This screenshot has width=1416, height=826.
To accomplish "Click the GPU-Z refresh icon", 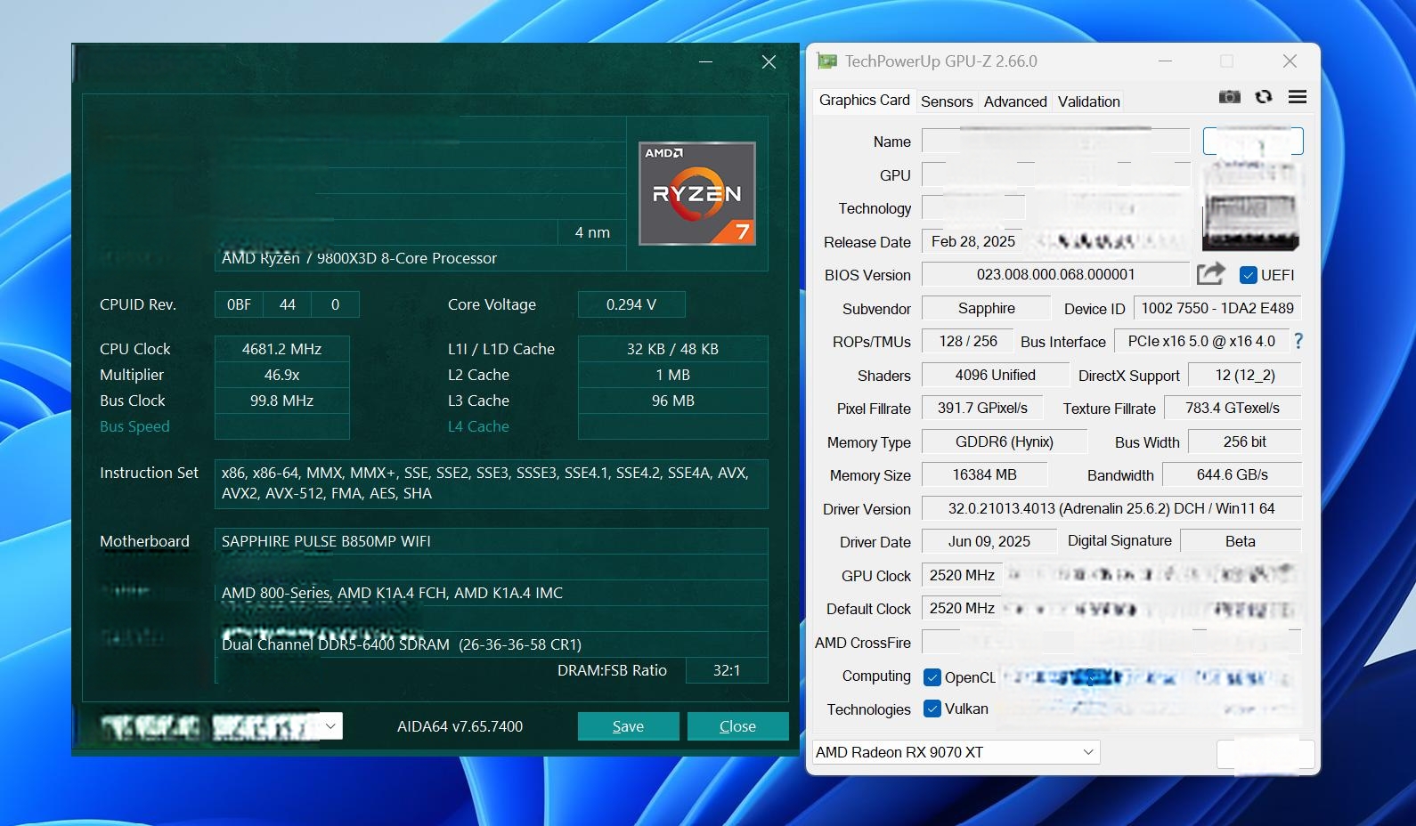I will click(1264, 97).
